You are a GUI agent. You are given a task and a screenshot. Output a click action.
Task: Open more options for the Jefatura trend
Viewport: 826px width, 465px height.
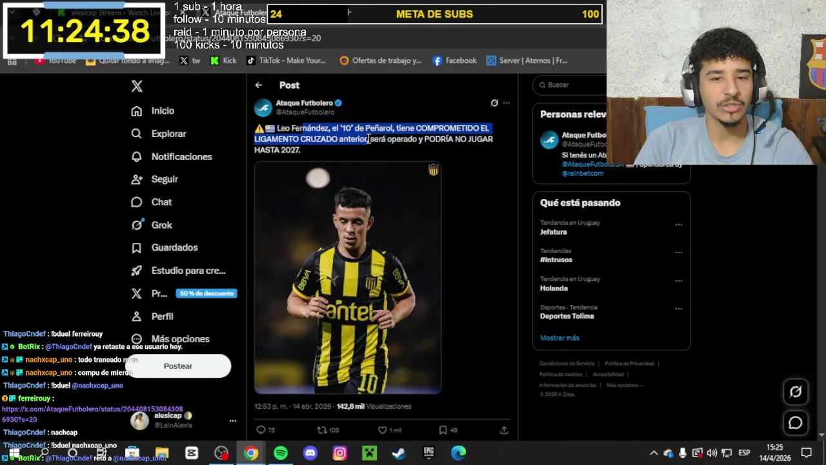click(678, 225)
